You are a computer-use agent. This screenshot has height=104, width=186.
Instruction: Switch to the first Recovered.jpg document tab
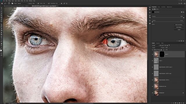(17, 6)
